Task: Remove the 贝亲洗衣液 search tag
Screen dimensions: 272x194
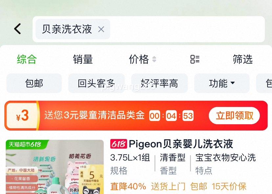Action: pyautogui.click(x=101, y=29)
